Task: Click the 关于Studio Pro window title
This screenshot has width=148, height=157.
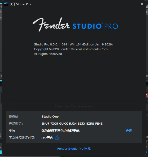Action: click(20, 4)
